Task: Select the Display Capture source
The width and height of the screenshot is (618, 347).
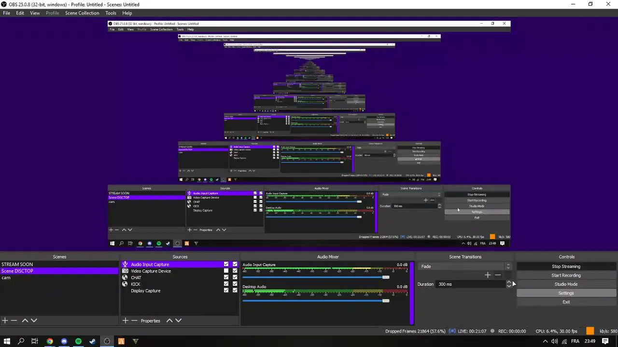Action: point(145,291)
